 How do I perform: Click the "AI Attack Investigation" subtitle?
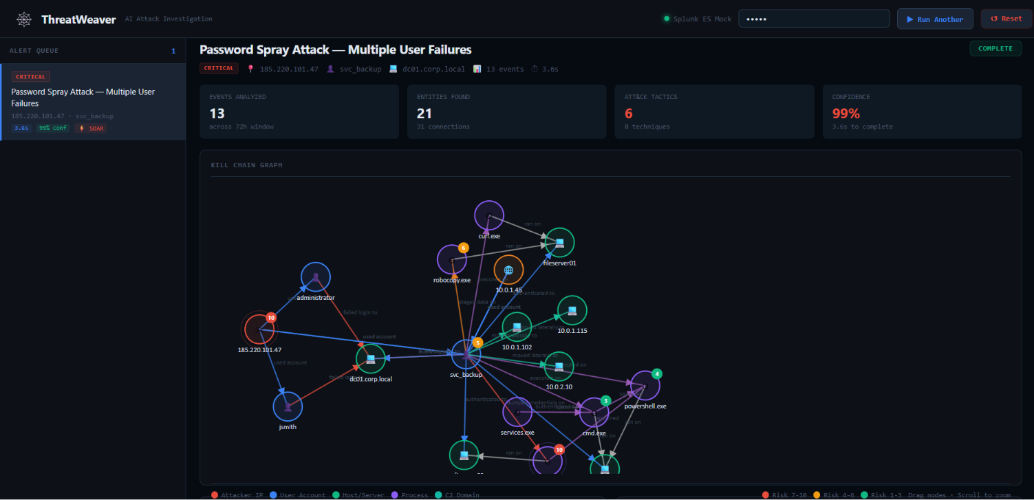(x=169, y=19)
